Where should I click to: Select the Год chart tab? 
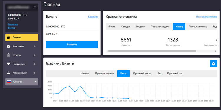159,73
